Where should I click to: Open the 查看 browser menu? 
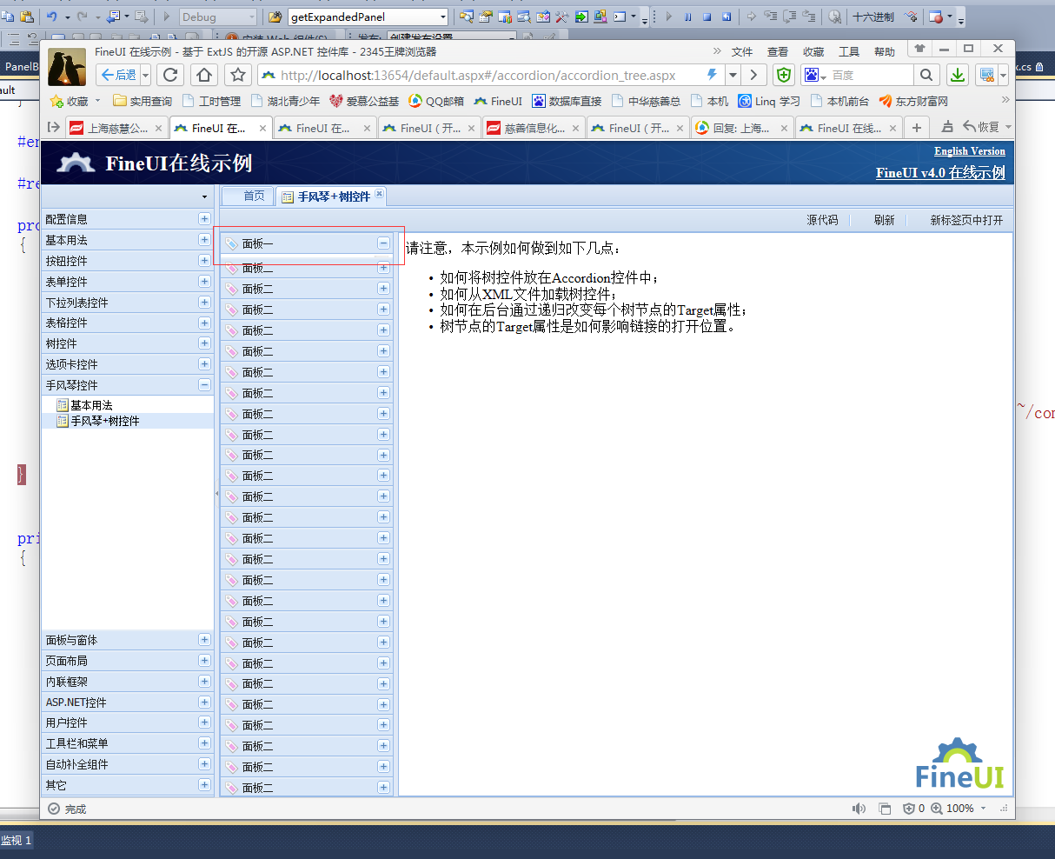[778, 52]
